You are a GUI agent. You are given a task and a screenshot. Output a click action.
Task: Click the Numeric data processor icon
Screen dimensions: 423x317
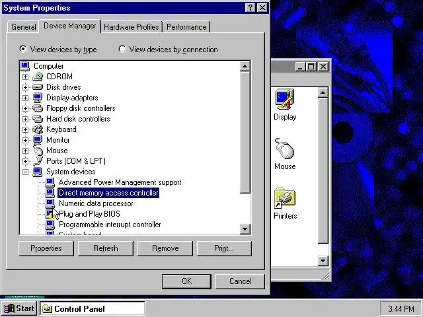pyautogui.click(x=50, y=203)
